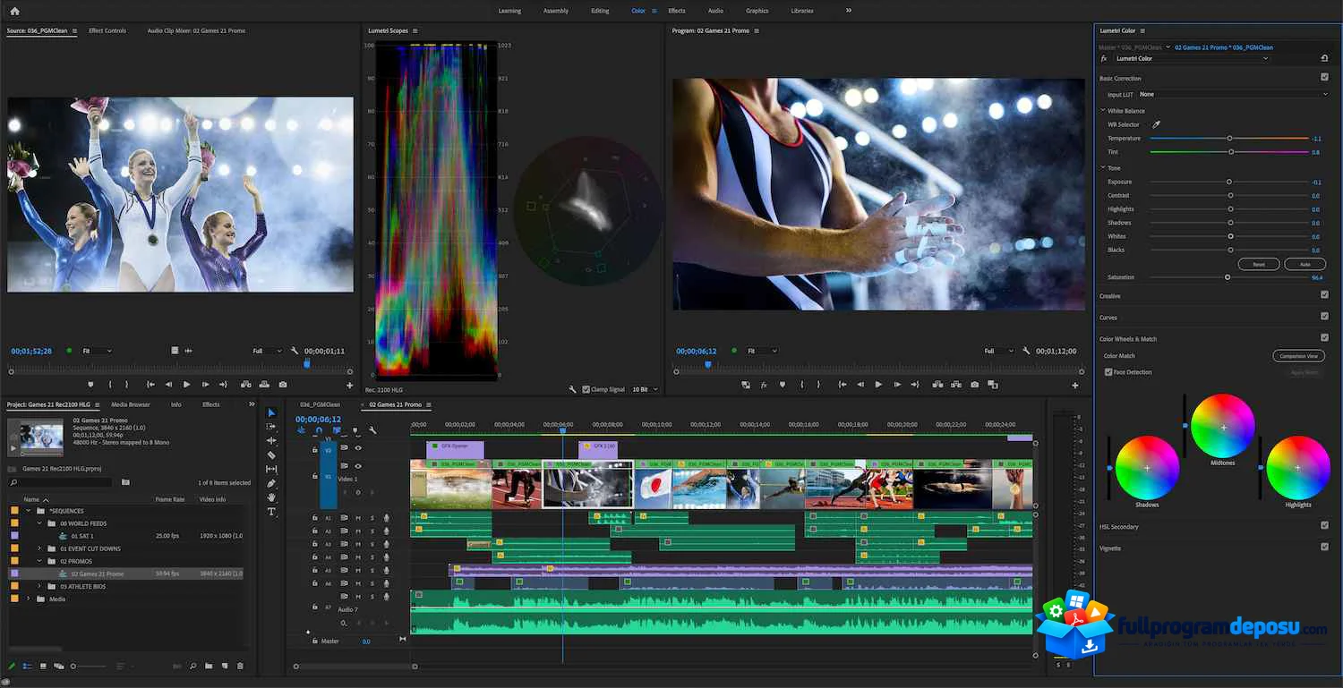Reset the Lumetri Color effect
This screenshot has width=1343, height=688.
tap(1324, 58)
